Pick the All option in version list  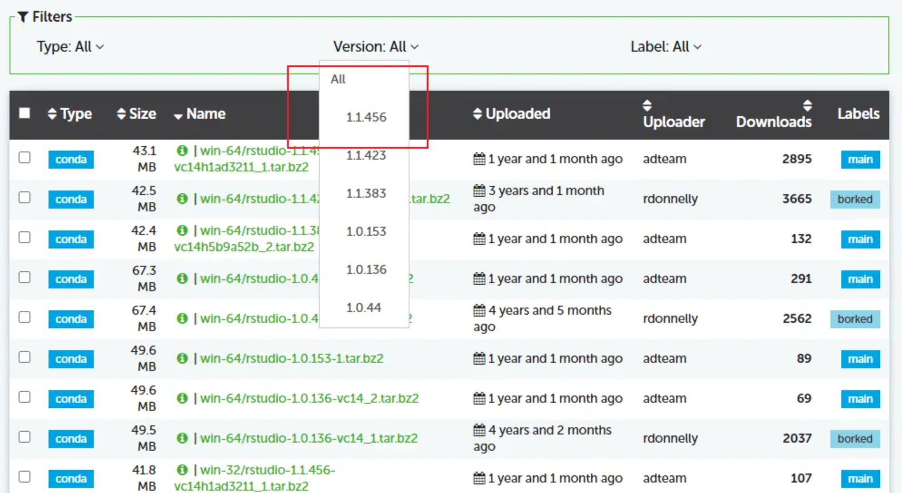pyautogui.click(x=338, y=79)
